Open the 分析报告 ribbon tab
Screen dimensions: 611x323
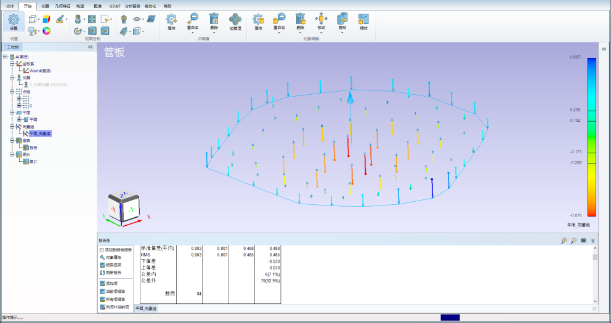point(132,5)
